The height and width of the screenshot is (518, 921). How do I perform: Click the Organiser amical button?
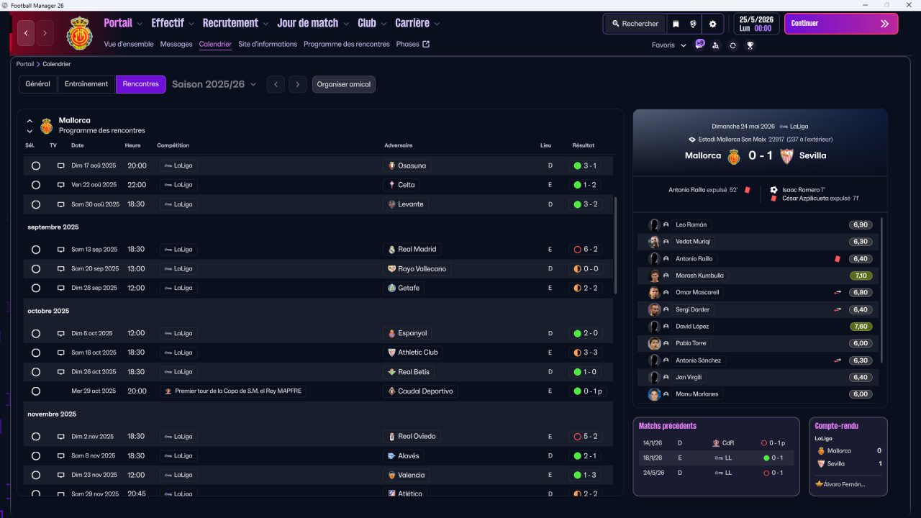[x=344, y=84]
